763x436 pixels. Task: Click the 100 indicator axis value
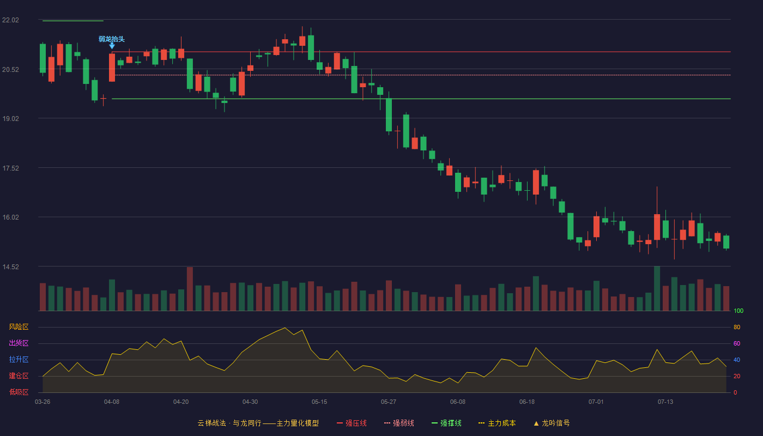pyautogui.click(x=738, y=311)
